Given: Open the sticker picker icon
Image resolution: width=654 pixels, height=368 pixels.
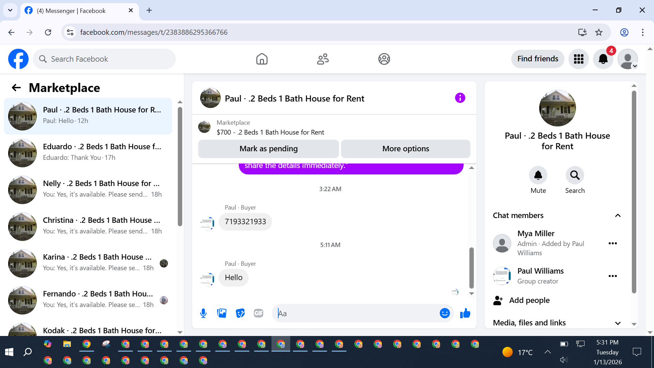Looking at the screenshot, I should click(x=240, y=313).
